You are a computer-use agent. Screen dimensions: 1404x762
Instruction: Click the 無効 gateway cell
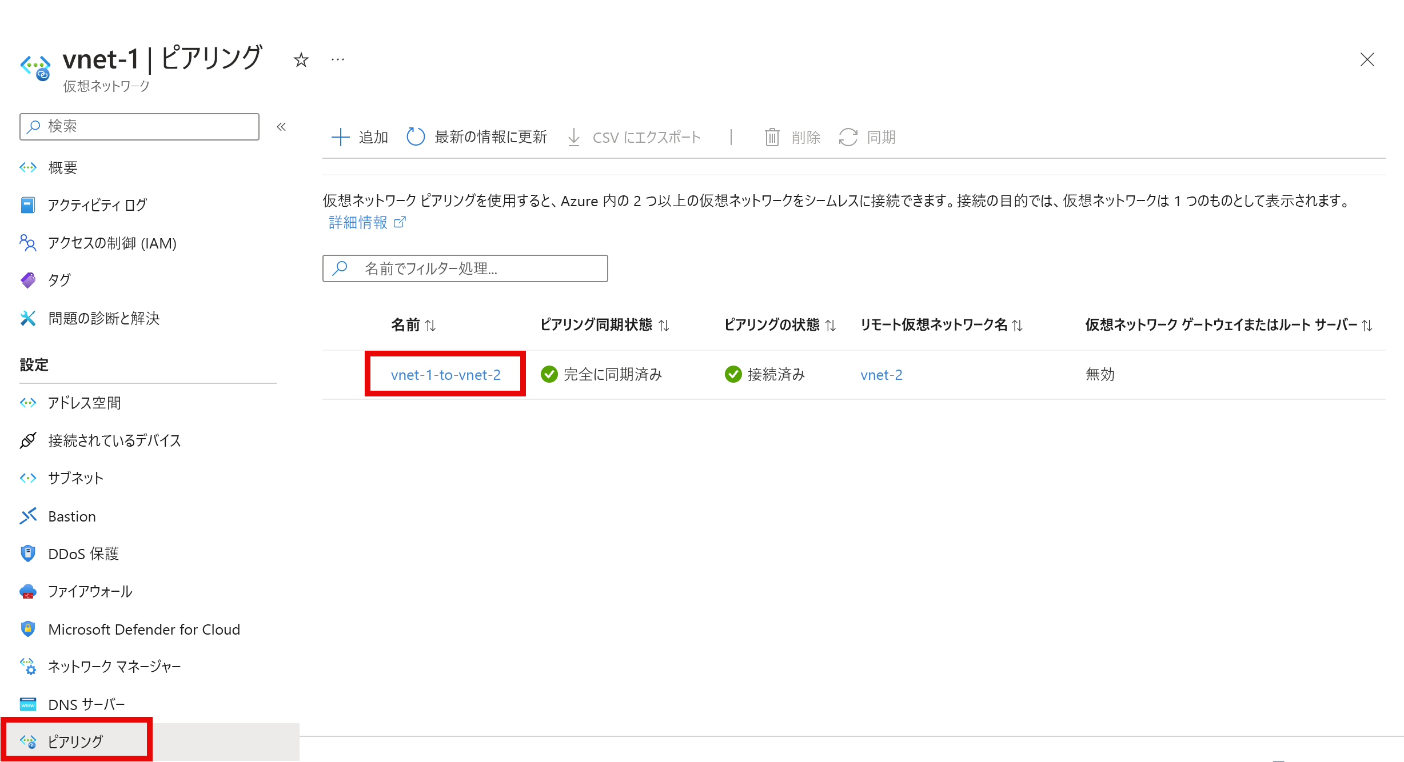[x=1100, y=375]
